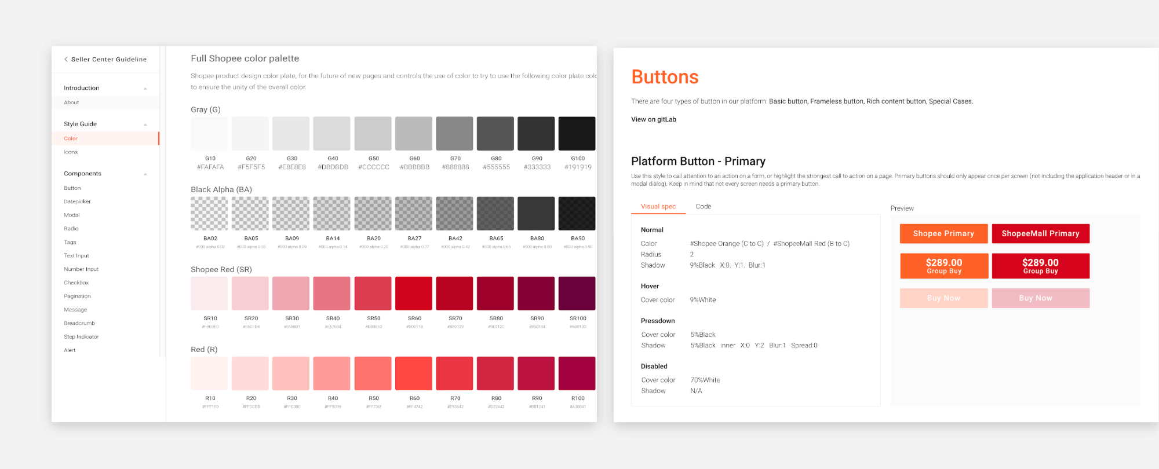This screenshot has height=469, width=1159.
Task: Open the View on gitLab link
Action: [654, 119]
